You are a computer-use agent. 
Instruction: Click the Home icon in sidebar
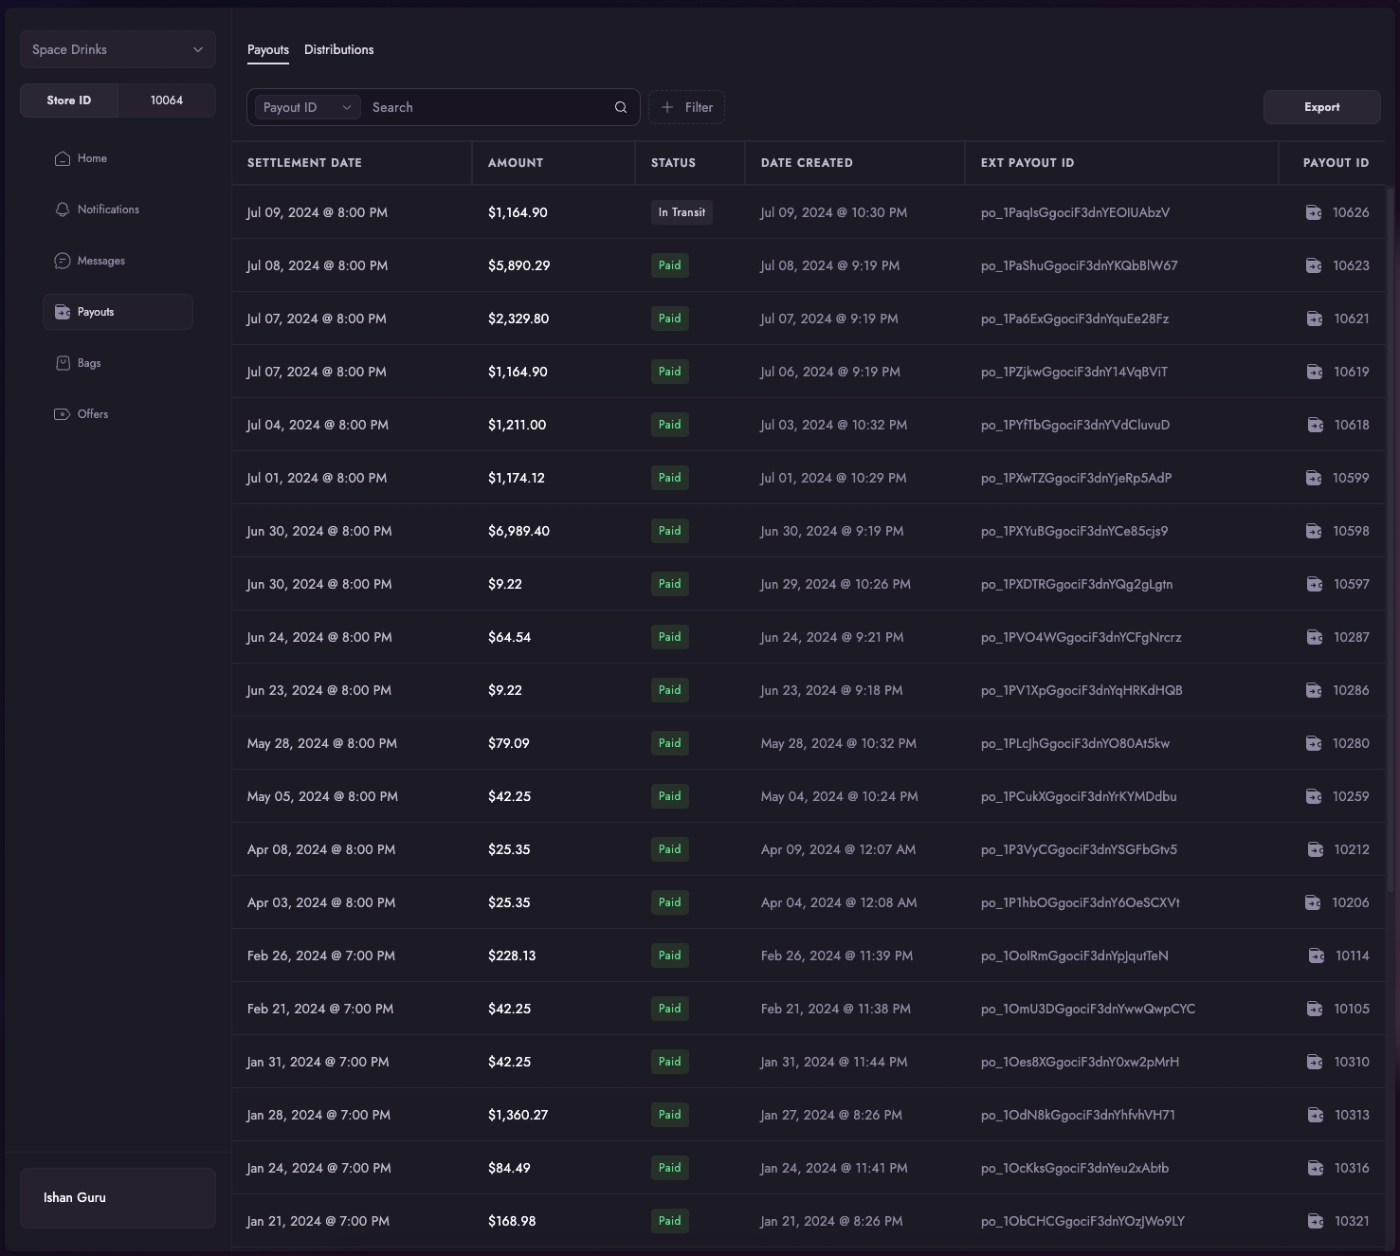[x=63, y=158]
